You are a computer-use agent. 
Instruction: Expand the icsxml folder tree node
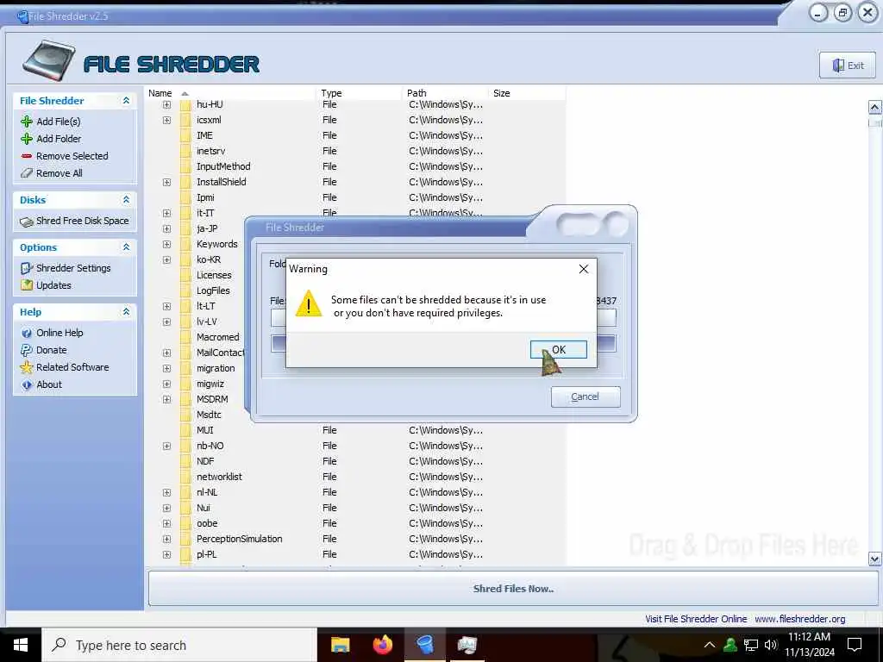166,121
